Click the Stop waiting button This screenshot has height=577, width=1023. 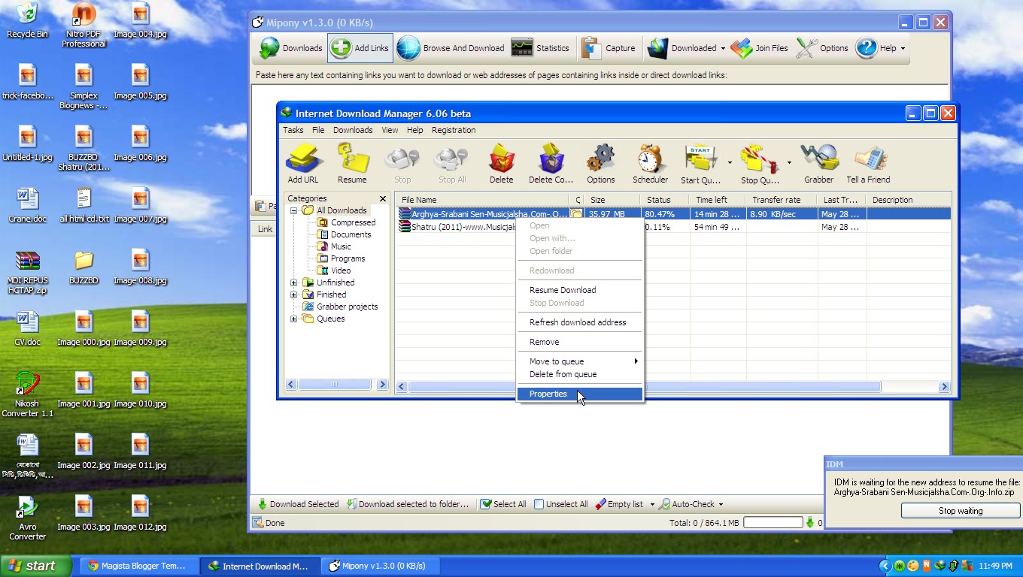pos(961,511)
